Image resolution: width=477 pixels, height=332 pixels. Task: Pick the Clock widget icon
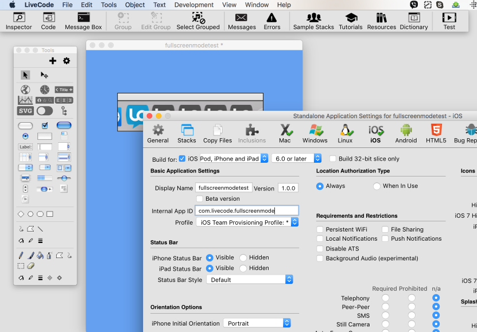click(x=45, y=89)
